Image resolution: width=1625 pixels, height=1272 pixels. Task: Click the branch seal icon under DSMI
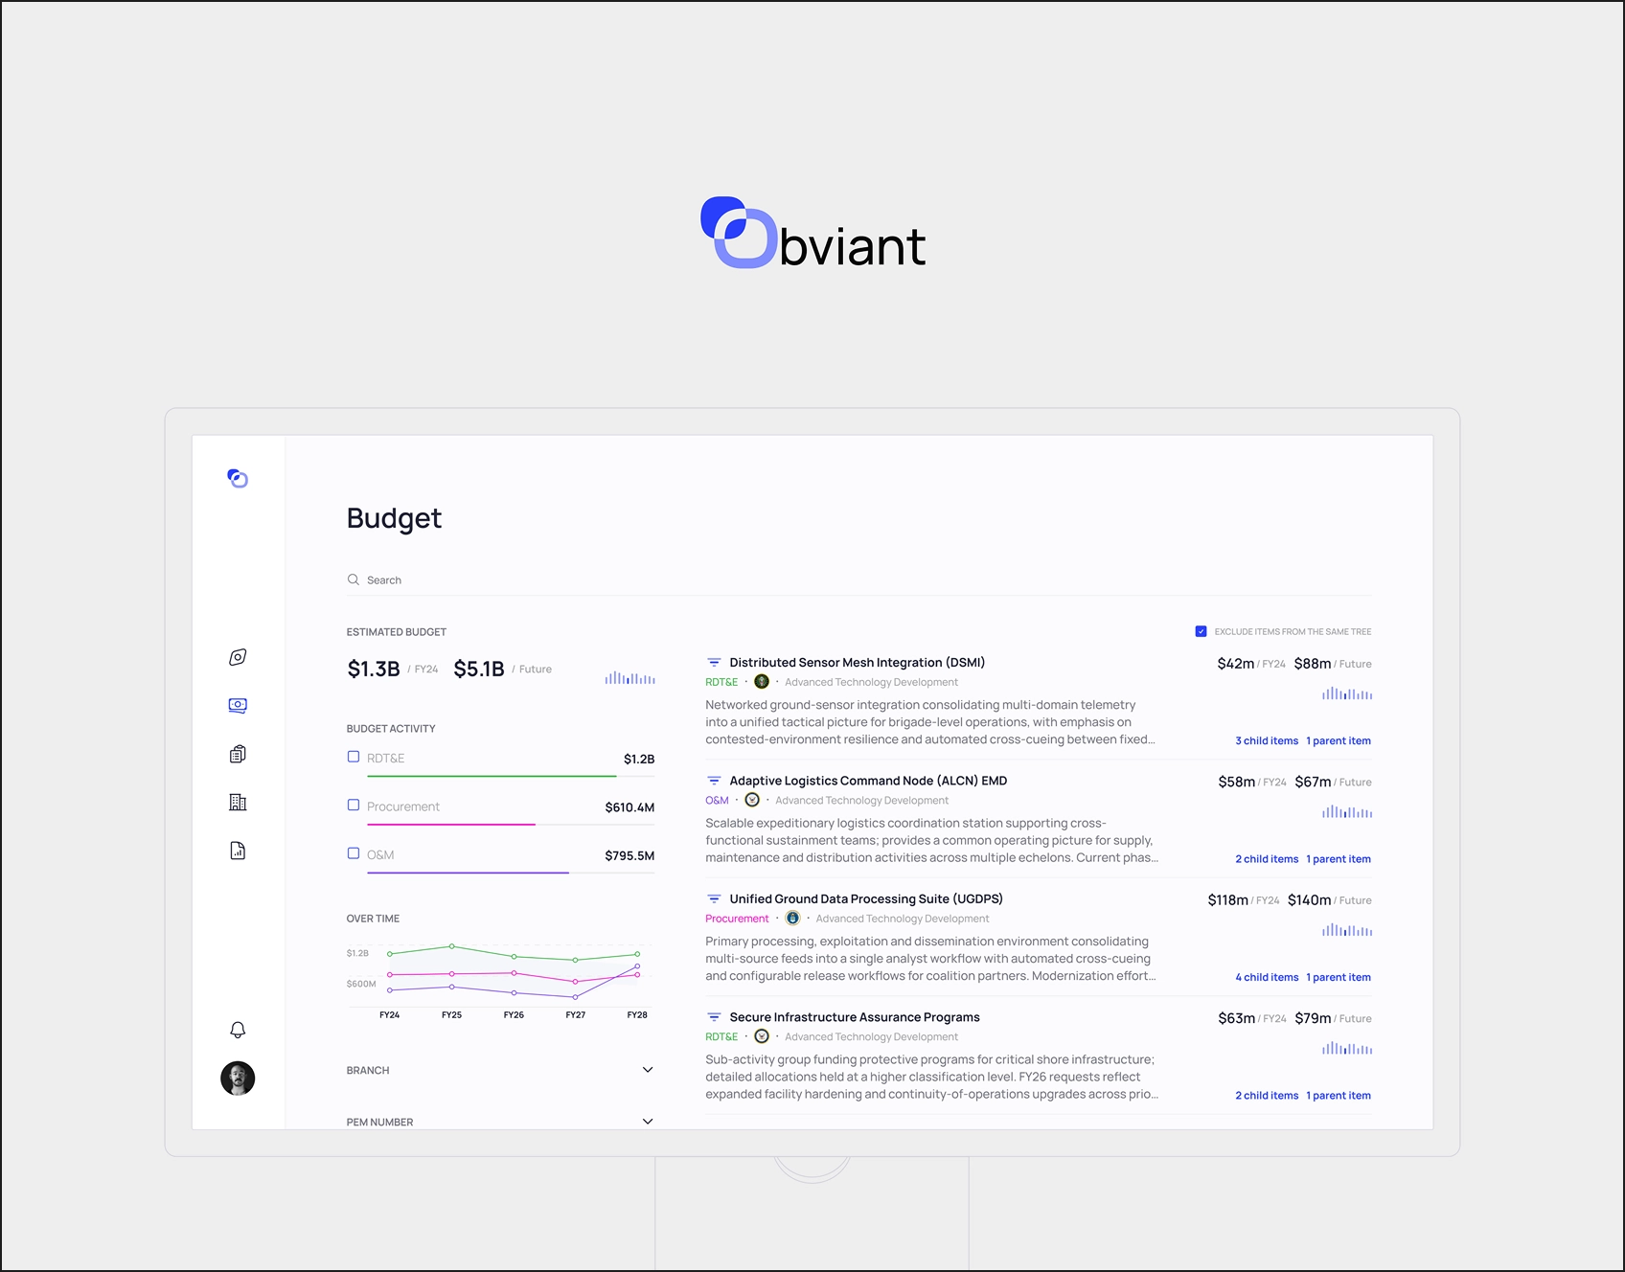pos(762,682)
